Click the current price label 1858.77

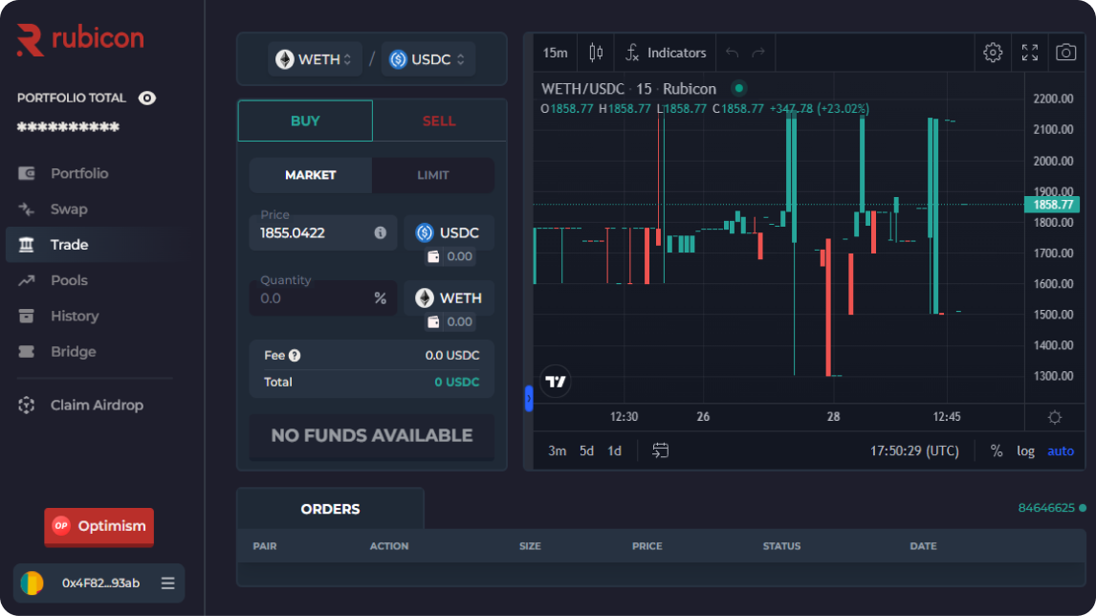1053,205
